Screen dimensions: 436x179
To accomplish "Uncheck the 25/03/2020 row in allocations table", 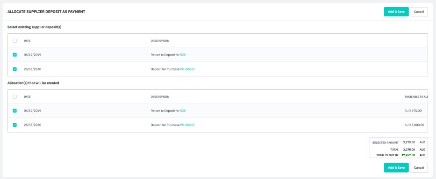I will pos(15,125).
